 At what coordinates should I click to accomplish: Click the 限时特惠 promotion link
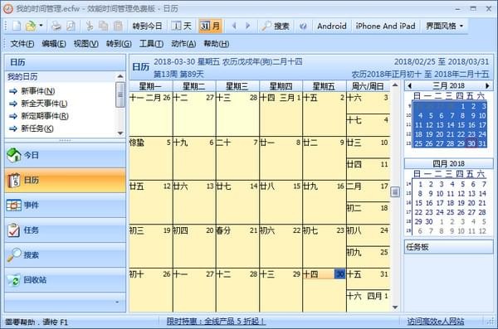tap(217, 322)
